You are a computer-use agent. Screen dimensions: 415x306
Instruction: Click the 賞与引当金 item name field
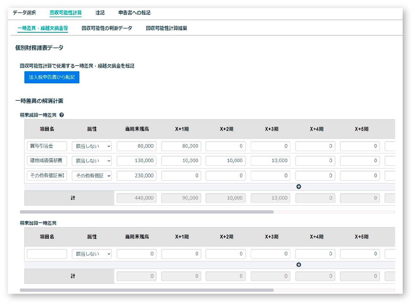(x=47, y=146)
